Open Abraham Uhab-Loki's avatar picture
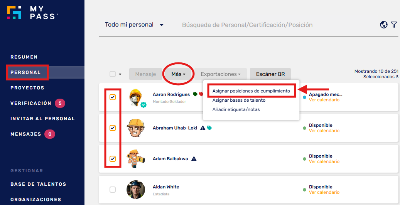The image size is (400, 205). point(136,128)
